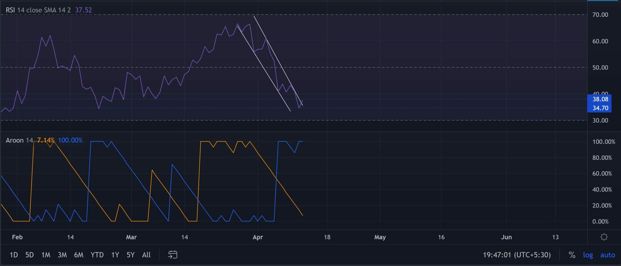
Task: Click the Mar label on time axis
Action: pyautogui.click(x=131, y=237)
